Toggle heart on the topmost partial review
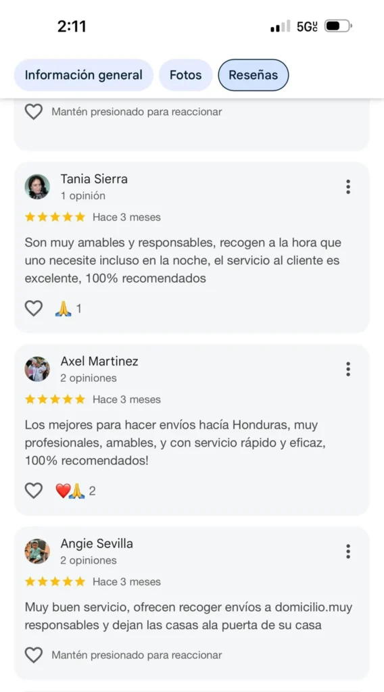The width and height of the screenshot is (384, 692). [x=34, y=112]
